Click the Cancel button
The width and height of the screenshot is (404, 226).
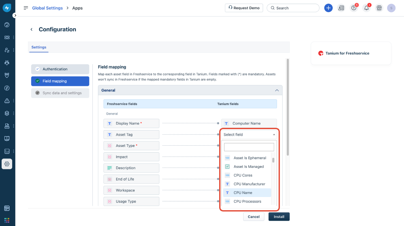tap(254, 217)
